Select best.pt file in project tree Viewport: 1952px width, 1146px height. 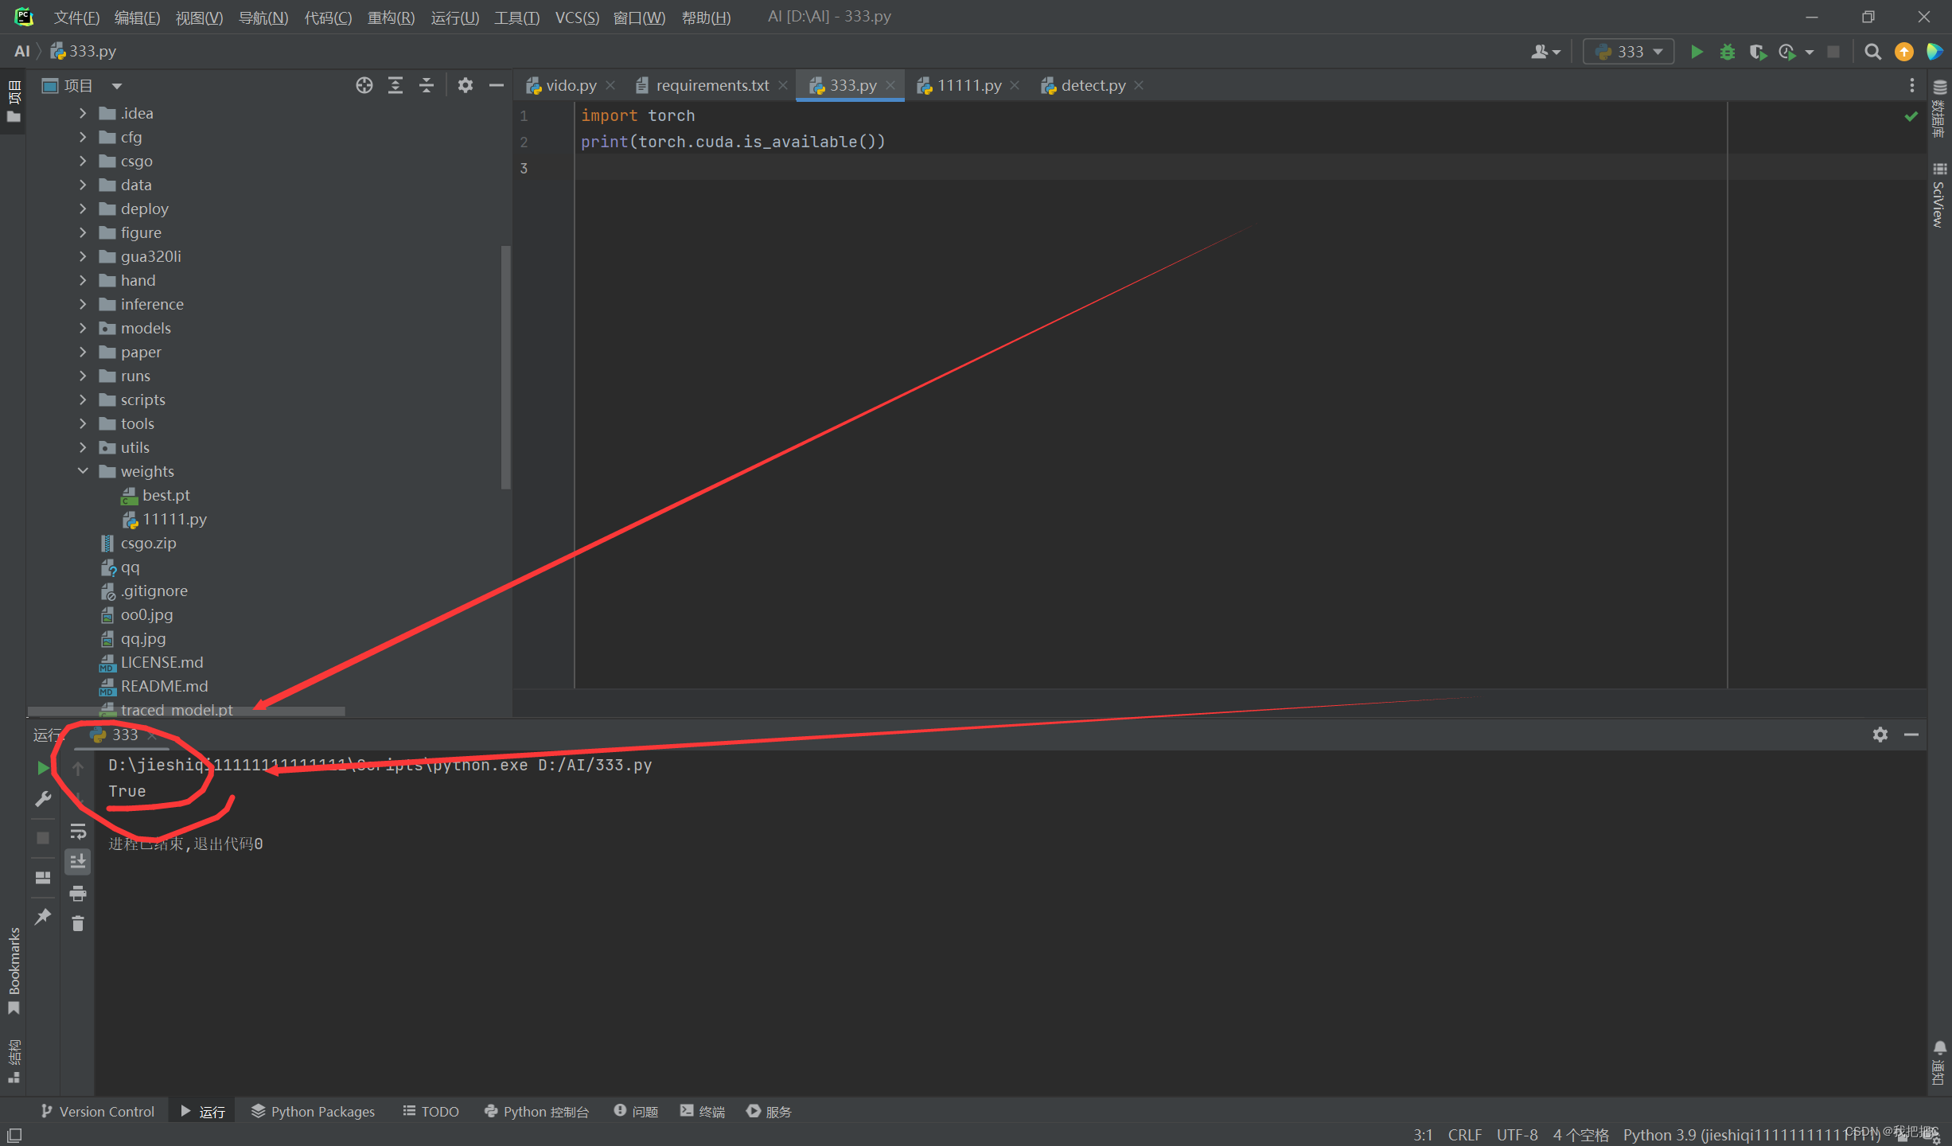[x=166, y=495]
